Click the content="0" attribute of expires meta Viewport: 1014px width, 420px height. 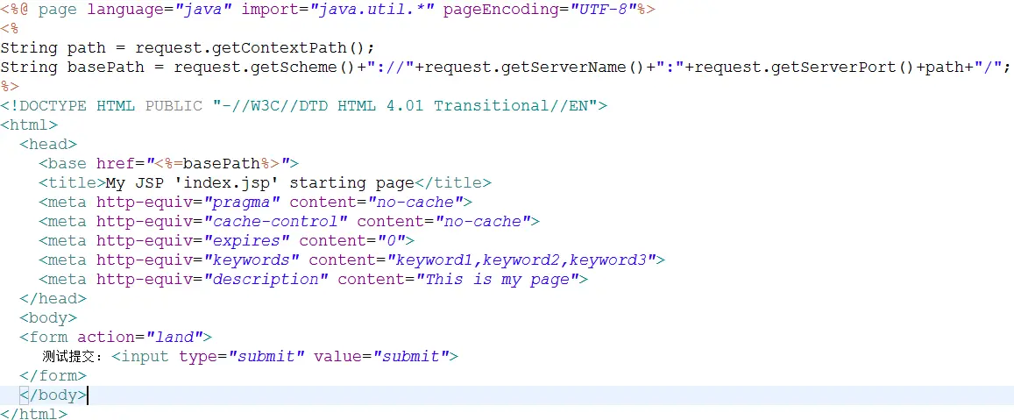(x=351, y=241)
